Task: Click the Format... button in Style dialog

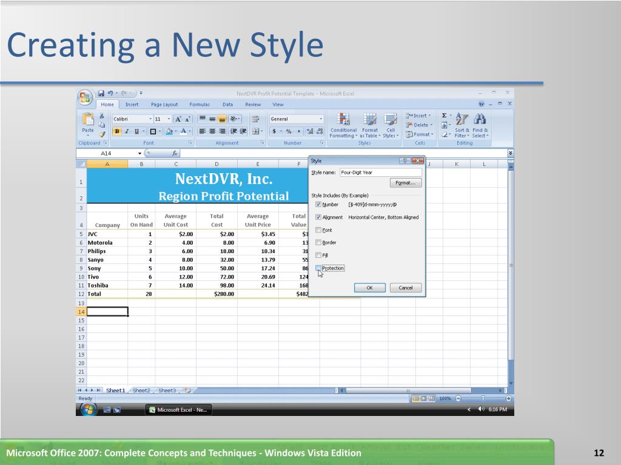Action: (x=406, y=183)
